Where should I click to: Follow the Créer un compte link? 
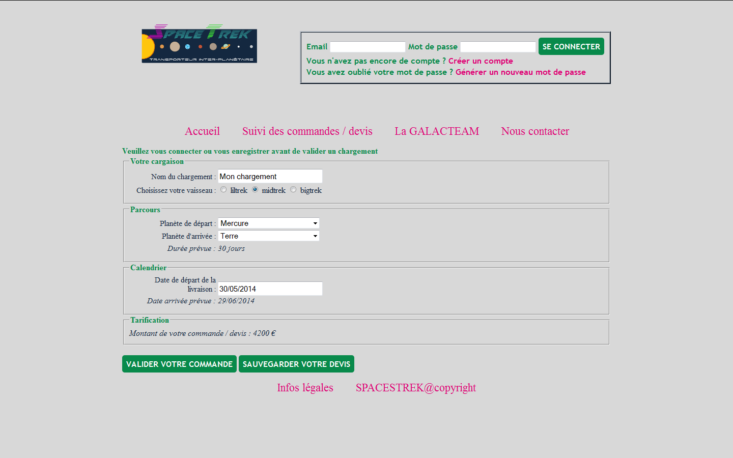coord(481,61)
